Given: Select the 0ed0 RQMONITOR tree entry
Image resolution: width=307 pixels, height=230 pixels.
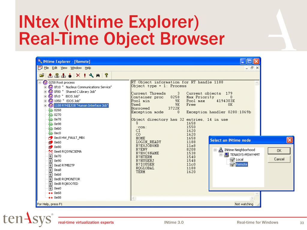Looking at the screenshot, I should tap(67, 179).
